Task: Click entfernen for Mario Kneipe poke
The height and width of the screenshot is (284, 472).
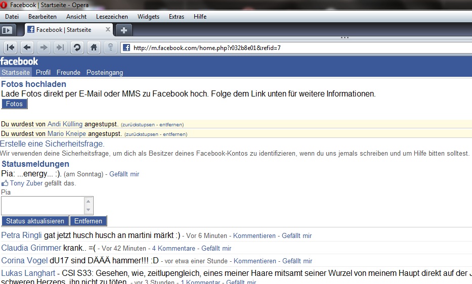Action: (175, 134)
